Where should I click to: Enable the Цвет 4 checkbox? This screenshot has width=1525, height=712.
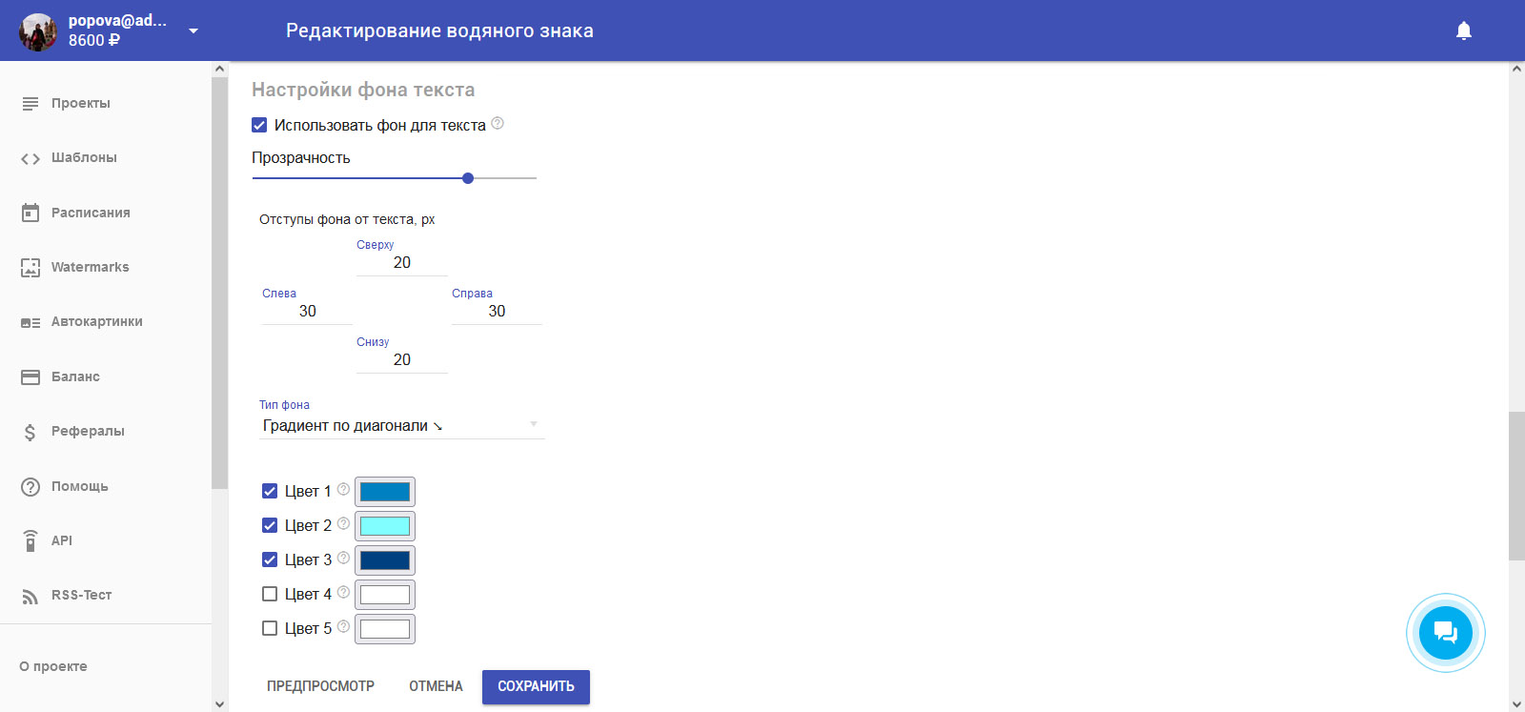[x=270, y=594]
